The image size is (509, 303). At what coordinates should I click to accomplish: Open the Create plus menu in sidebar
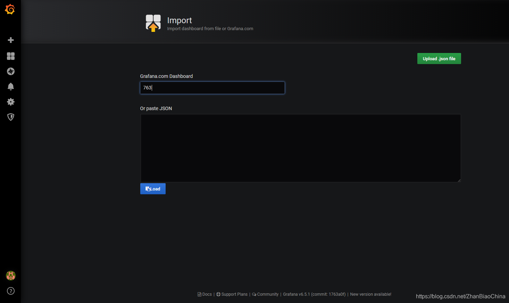(11, 40)
